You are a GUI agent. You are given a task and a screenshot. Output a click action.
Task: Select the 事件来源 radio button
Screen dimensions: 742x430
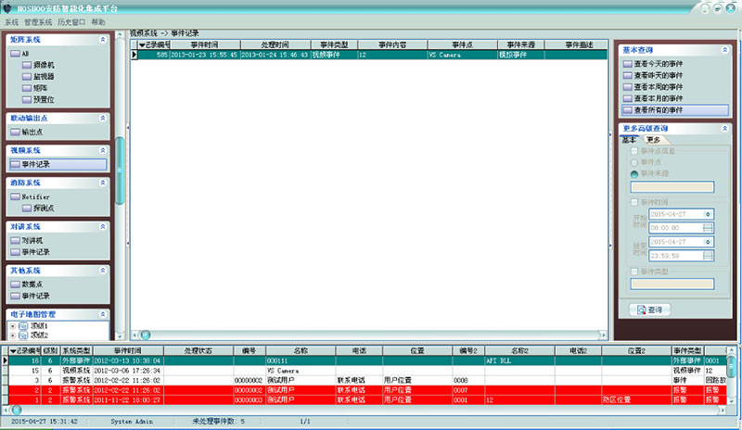click(x=634, y=173)
